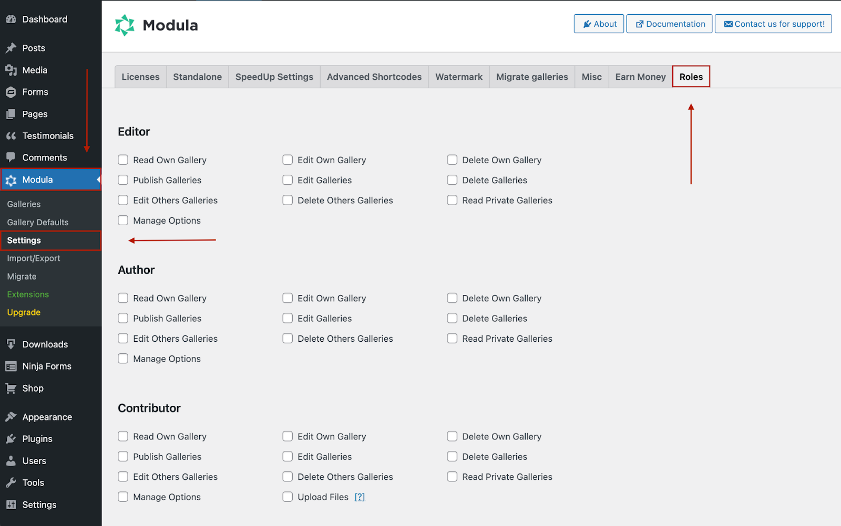
Task: Enable Editor Read Own Gallery checkbox
Action: click(x=123, y=160)
